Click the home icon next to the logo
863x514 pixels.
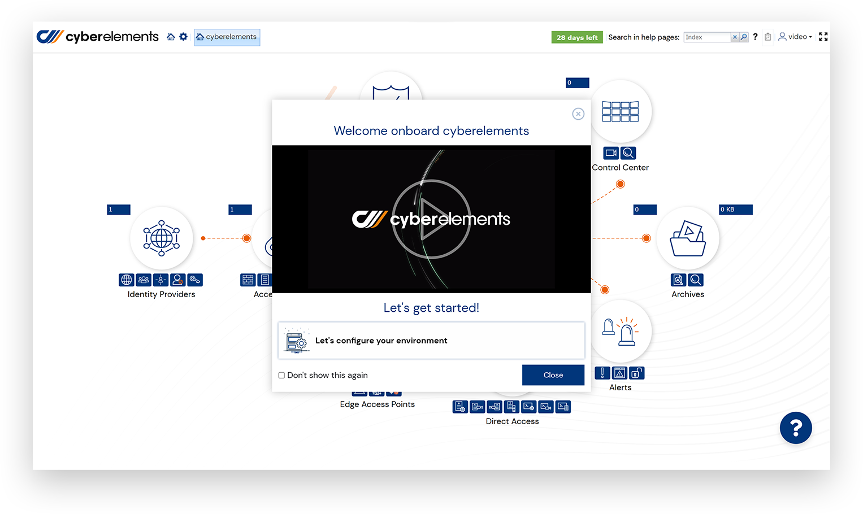(x=171, y=36)
